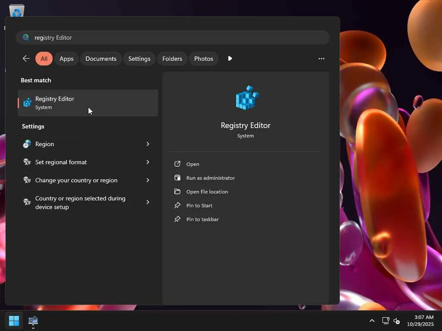Viewport: 442px width, 331px height.
Task: Click the network status tray icon
Action: point(385,321)
